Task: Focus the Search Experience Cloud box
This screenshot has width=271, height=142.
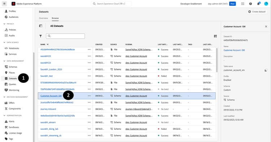Action: pos(111,4)
